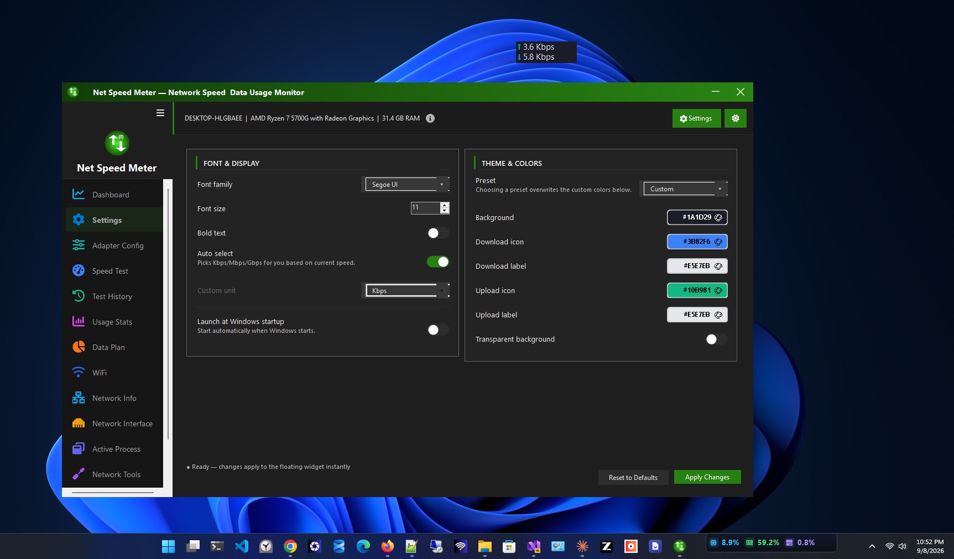Image resolution: width=954 pixels, height=559 pixels.
Task: Open the Terminal from the taskbar
Action: click(x=217, y=546)
